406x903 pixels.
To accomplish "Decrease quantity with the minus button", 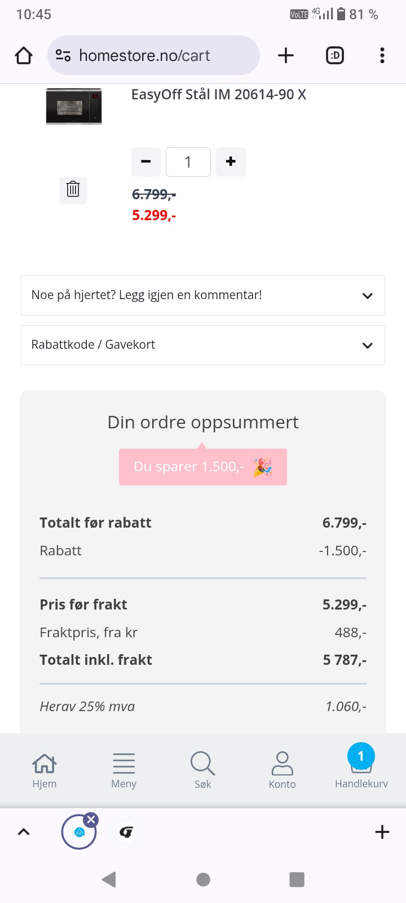I will (x=146, y=162).
